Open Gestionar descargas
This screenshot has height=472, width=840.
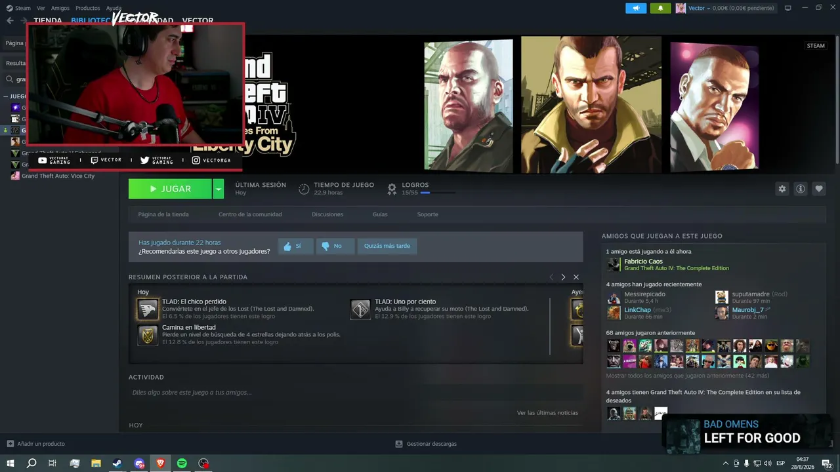426,444
